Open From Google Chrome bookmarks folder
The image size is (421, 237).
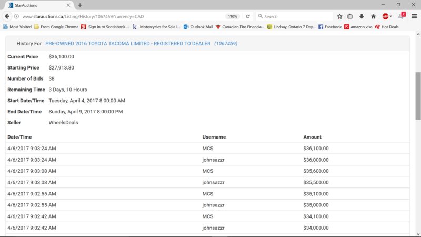pos(56,27)
